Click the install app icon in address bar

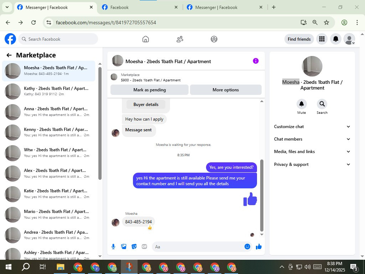303,22
